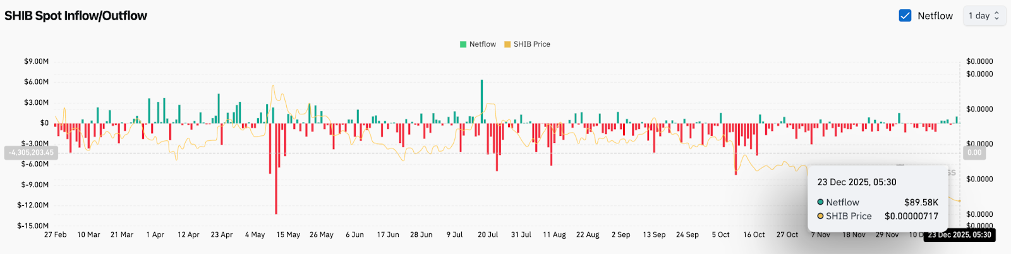Click the -4,305,203.45 crosshair value label

click(31, 153)
